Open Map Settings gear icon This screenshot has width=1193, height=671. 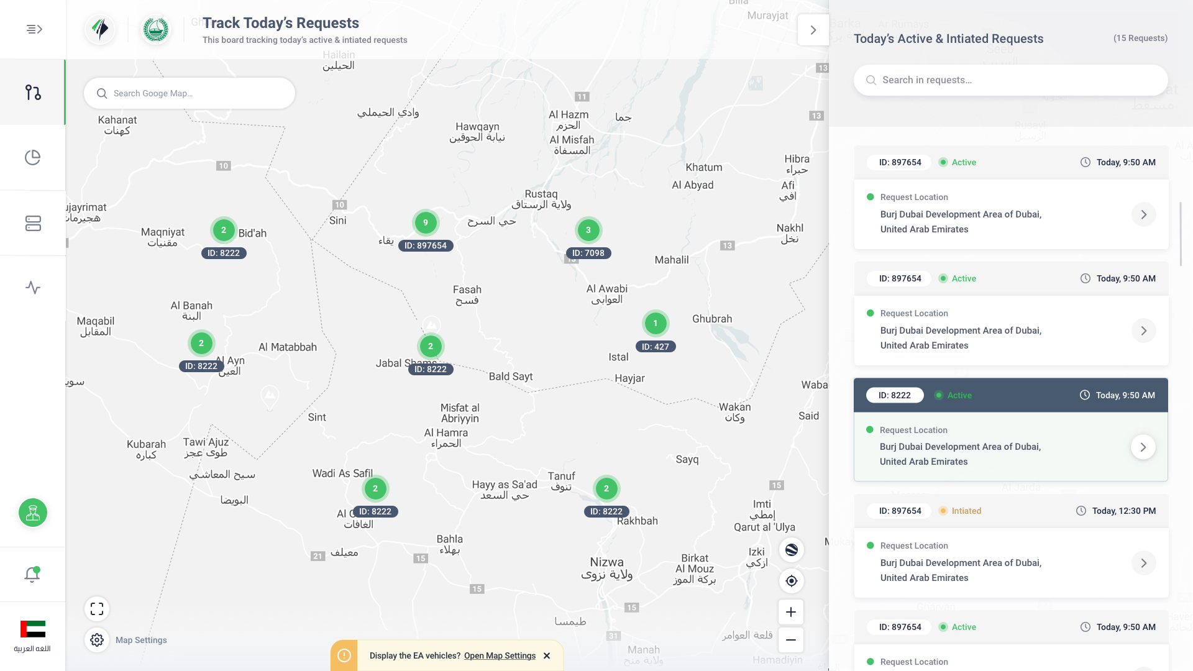(x=97, y=640)
